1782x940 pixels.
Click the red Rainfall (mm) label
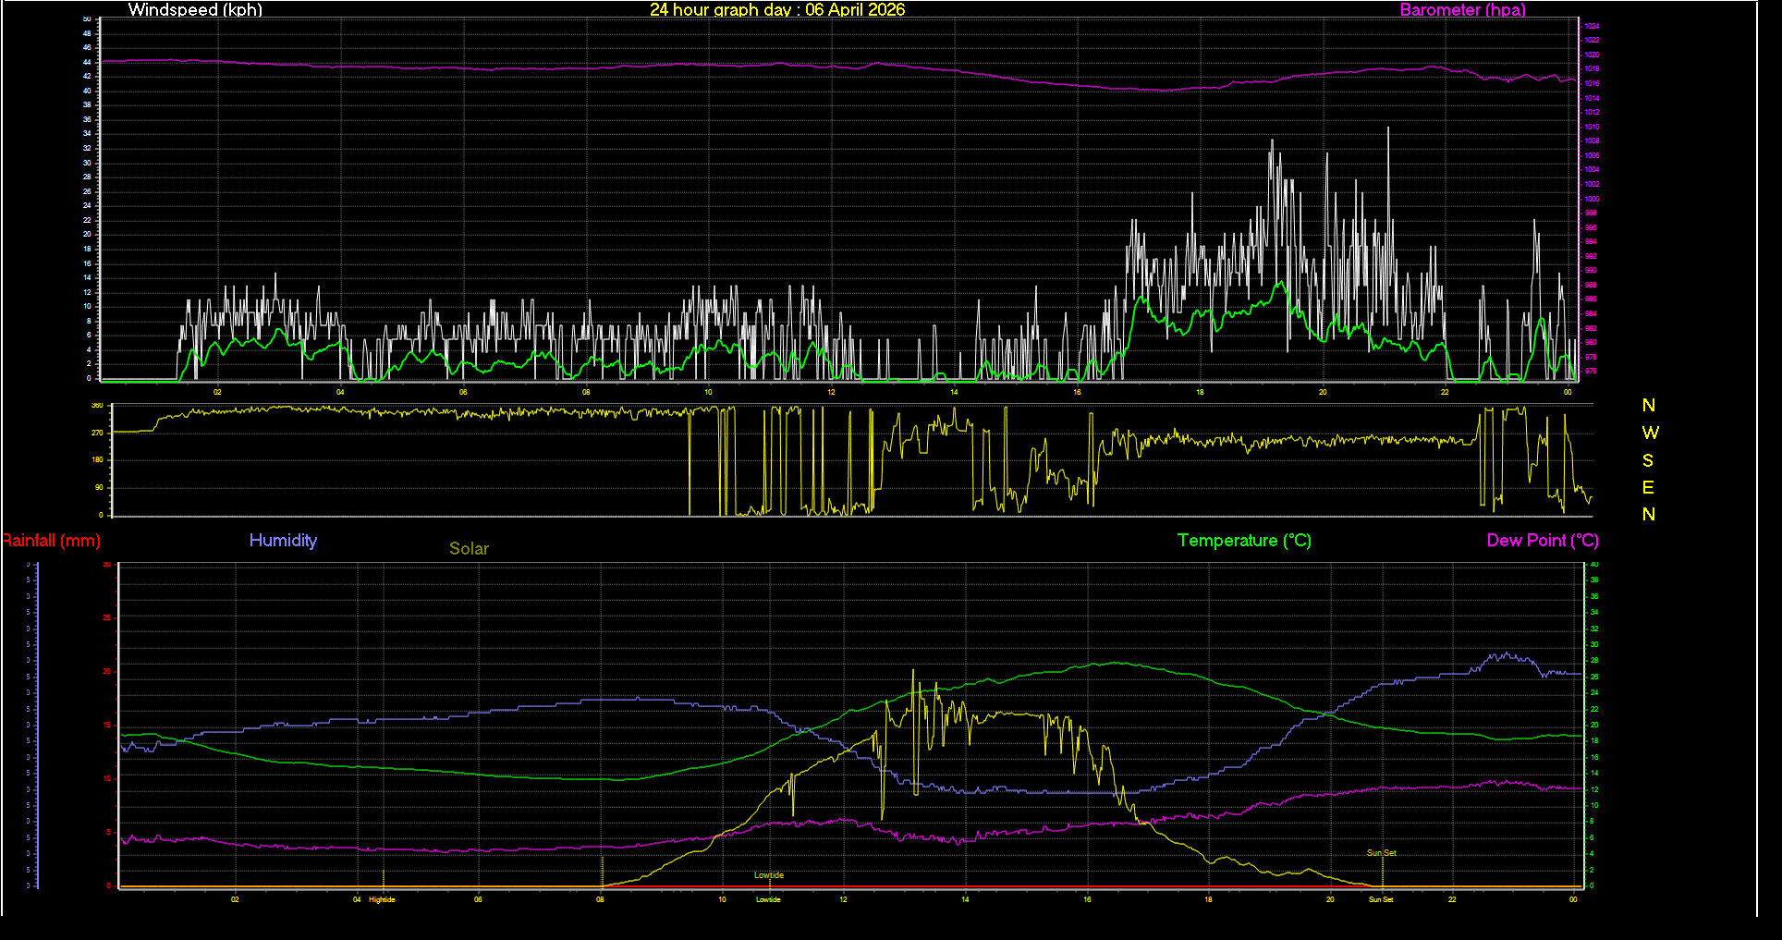point(52,541)
